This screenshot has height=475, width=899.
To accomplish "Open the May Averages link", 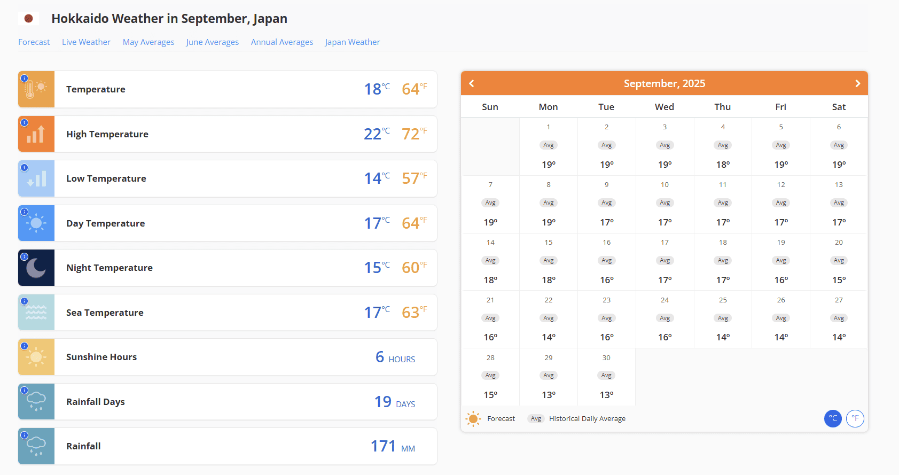I will [148, 42].
